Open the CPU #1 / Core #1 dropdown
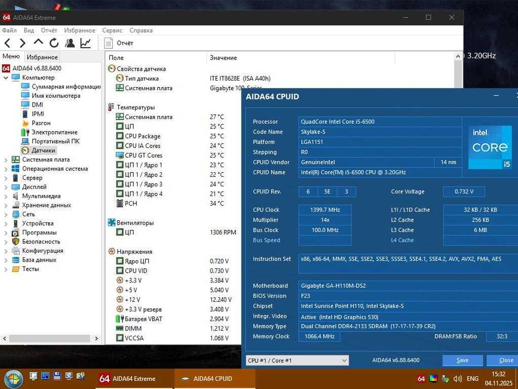This screenshot has height=389, width=518. tap(298, 360)
